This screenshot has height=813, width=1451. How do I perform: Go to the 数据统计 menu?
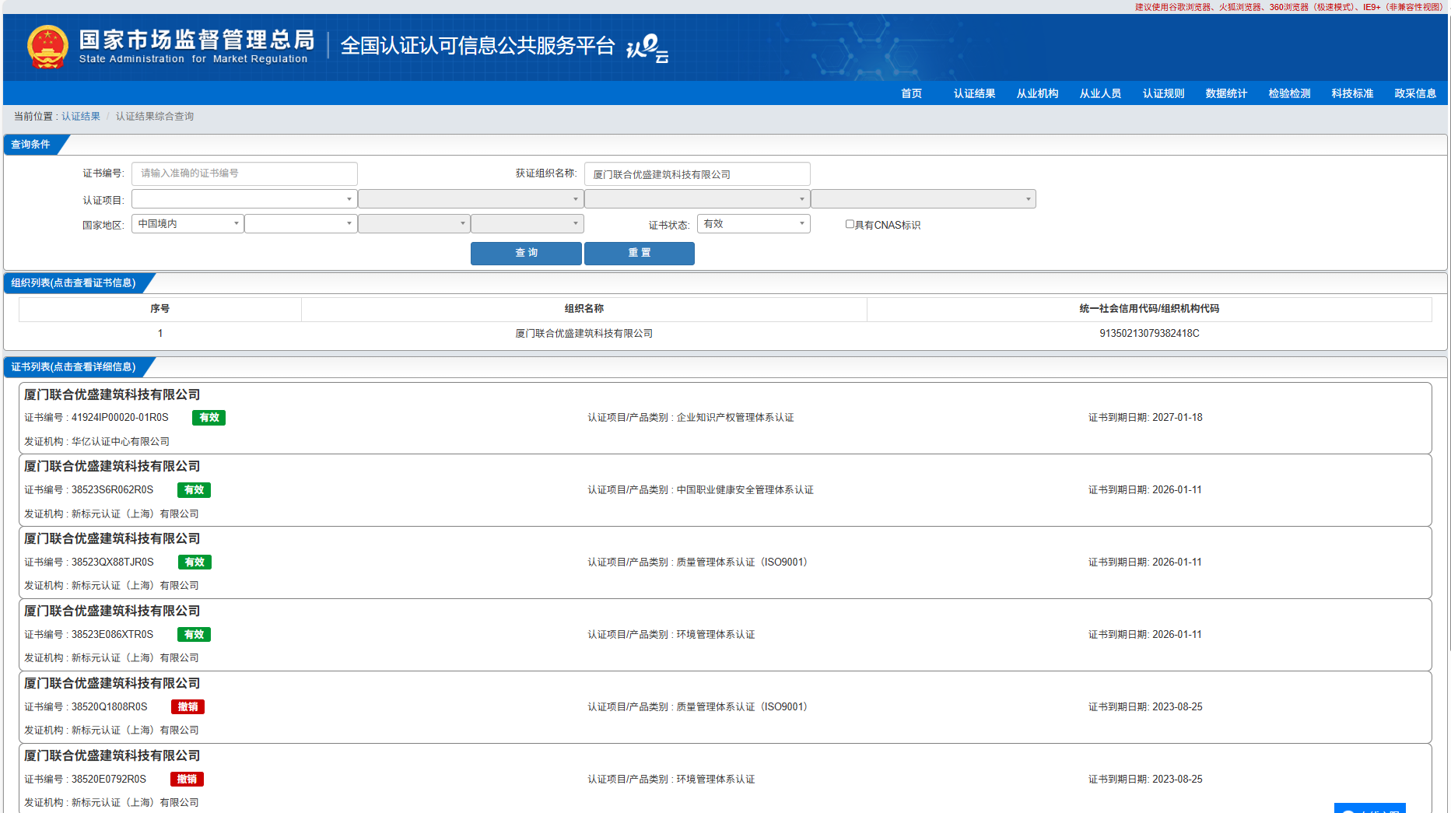click(1226, 93)
